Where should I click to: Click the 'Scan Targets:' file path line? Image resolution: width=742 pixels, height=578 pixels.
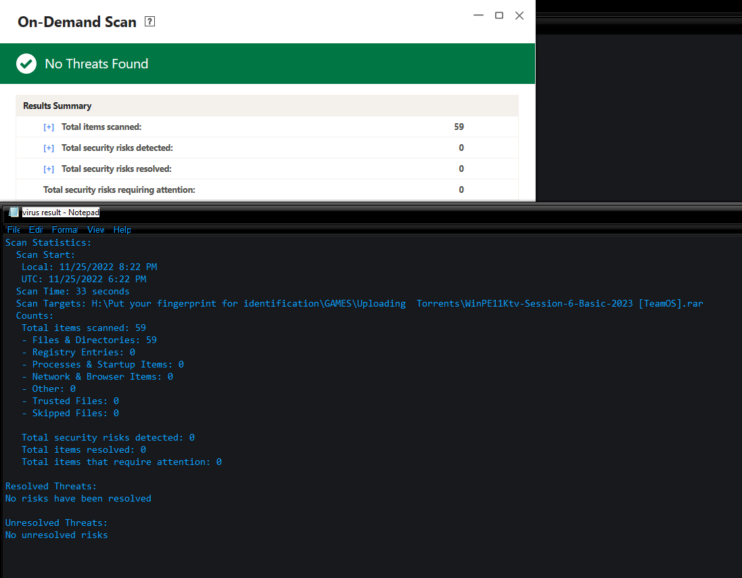pos(360,303)
